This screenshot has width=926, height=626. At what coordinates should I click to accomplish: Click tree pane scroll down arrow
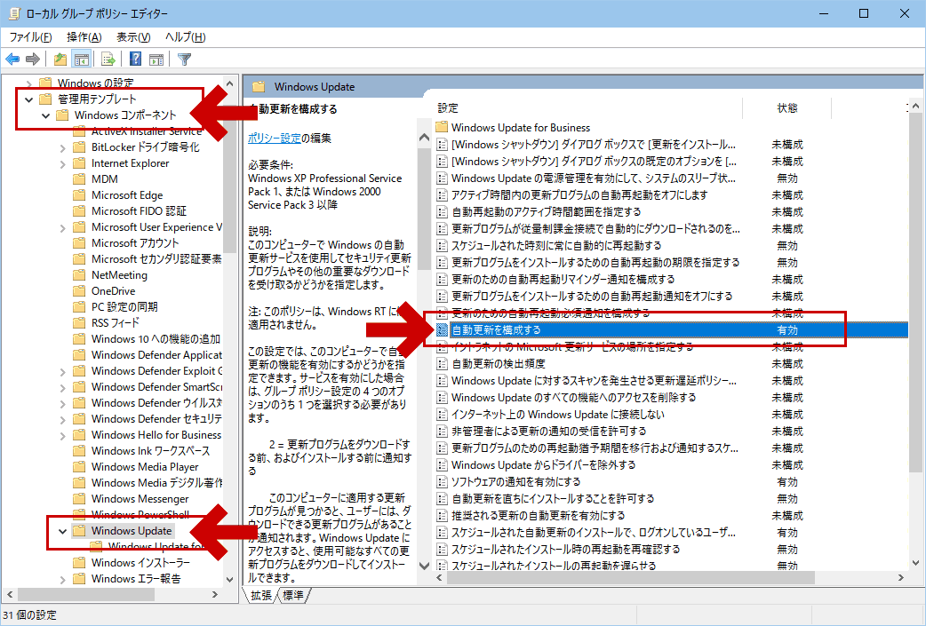tap(230, 580)
